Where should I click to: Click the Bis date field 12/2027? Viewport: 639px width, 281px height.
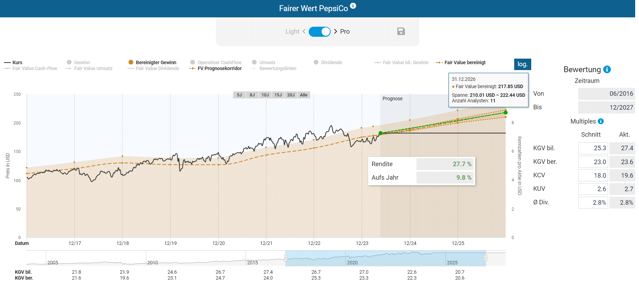(x=606, y=107)
